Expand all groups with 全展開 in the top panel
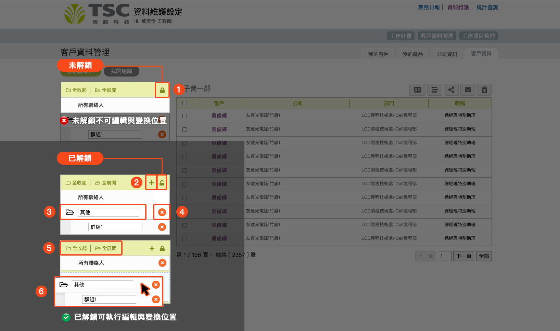This screenshot has height=331, width=560. [x=106, y=90]
